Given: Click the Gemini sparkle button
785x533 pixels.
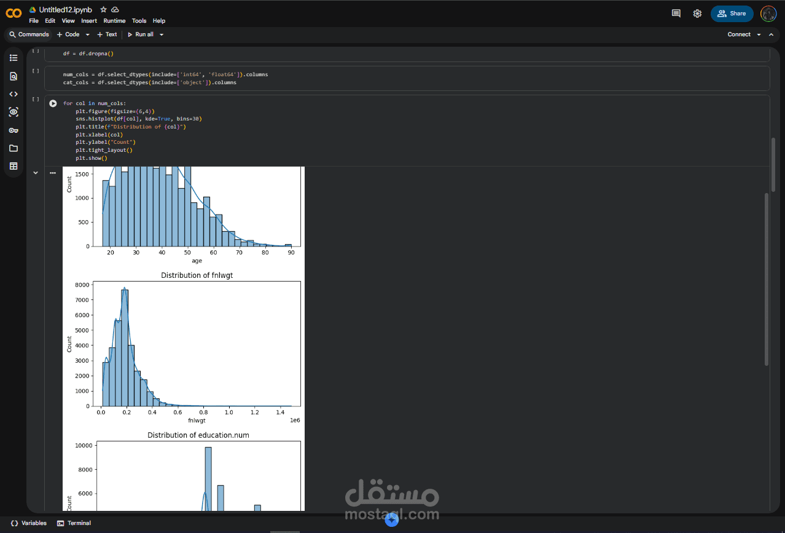Looking at the screenshot, I should point(392,519).
